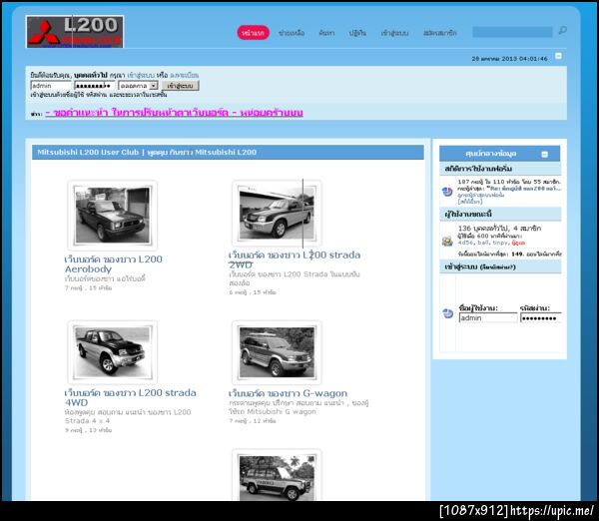Open the L200 Aerobody board title link
599x521 pixels.
(x=114, y=263)
